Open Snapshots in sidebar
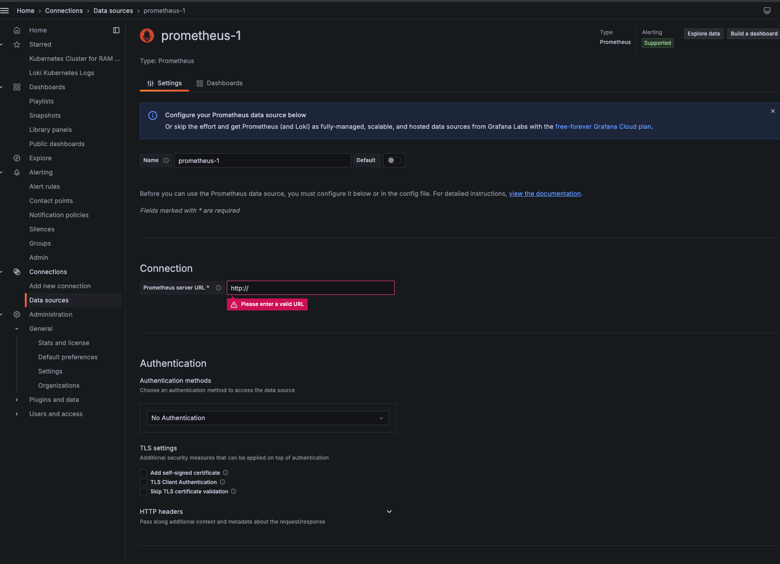The width and height of the screenshot is (780, 564). [x=45, y=115]
